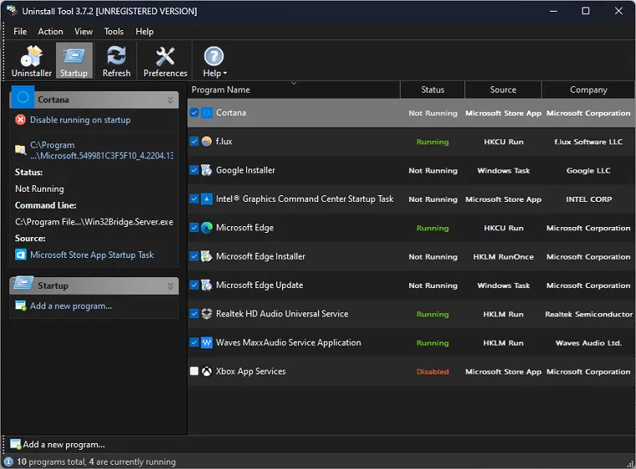Sort by the Status column header
Screen dimensions: 636x469
coord(433,90)
